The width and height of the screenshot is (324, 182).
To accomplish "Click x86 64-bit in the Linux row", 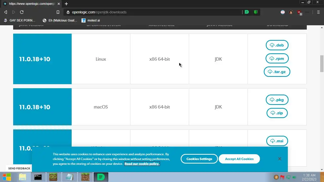I will point(159,59).
